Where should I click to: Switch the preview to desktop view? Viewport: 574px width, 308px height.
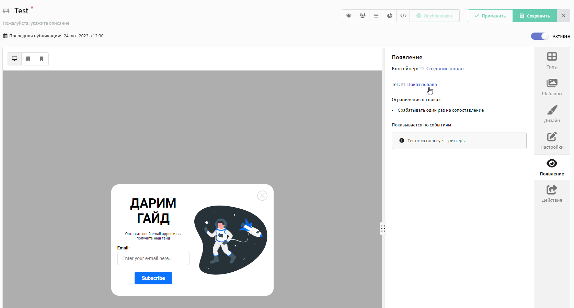[15, 59]
